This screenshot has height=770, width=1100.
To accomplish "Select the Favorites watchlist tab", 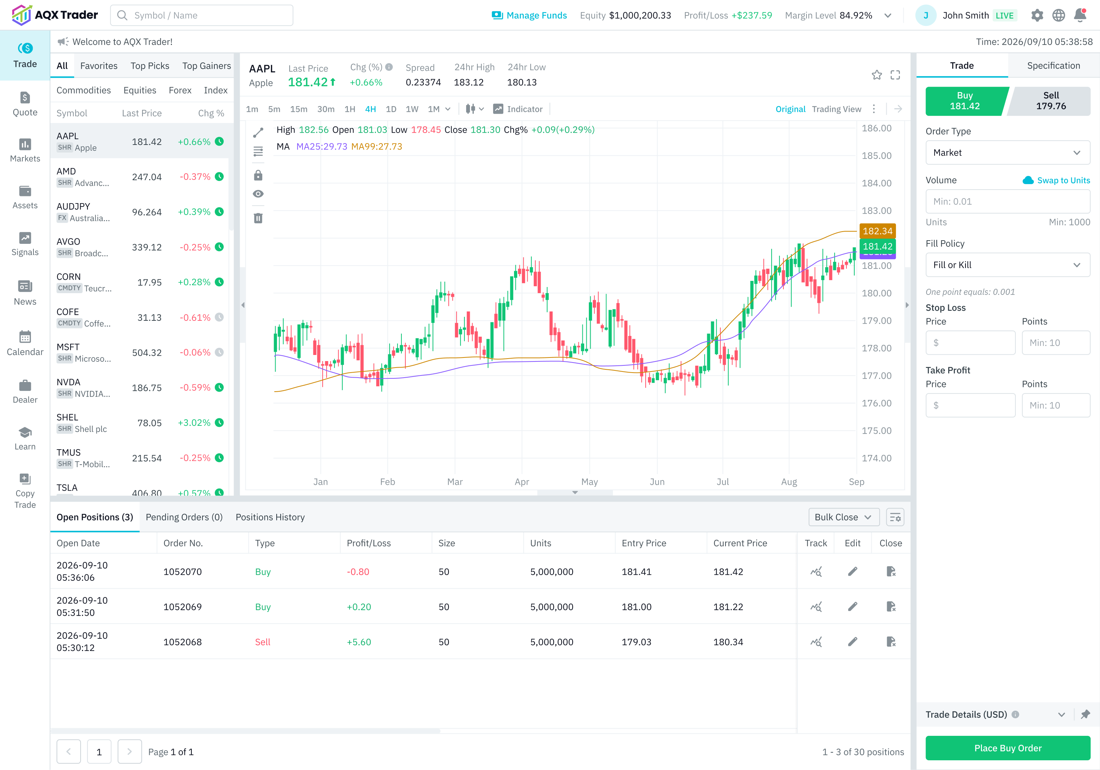I will pyautogui.click(x=99, y=65).
